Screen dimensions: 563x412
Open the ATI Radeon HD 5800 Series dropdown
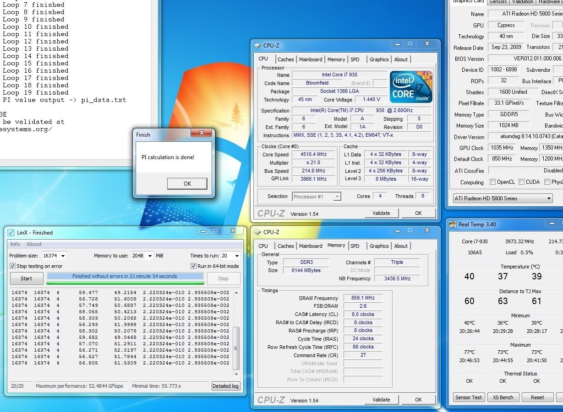coord(503,198)
